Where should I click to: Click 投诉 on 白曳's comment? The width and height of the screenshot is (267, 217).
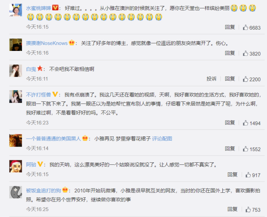click(211, 78)
